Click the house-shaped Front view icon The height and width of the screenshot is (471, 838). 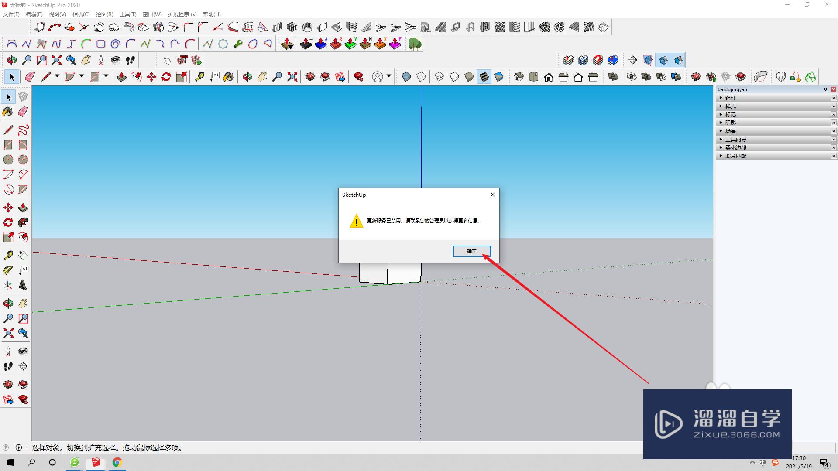(549, 77)
